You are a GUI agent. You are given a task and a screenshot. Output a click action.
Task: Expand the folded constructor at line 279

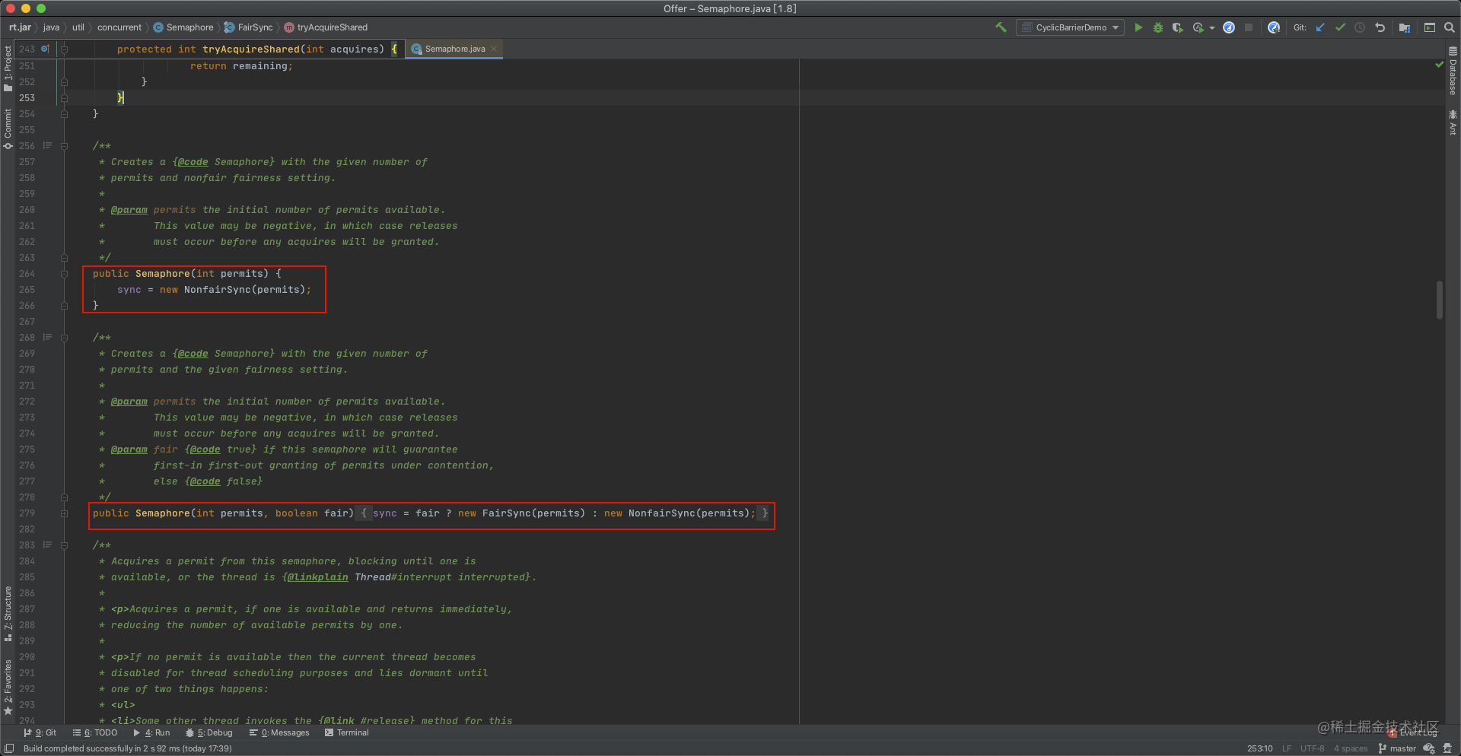[x=64, y=513]
